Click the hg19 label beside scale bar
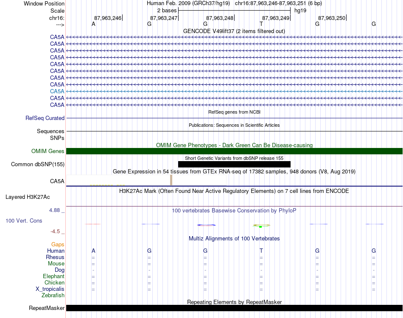 pyautogui.click(x=300, y=11)
